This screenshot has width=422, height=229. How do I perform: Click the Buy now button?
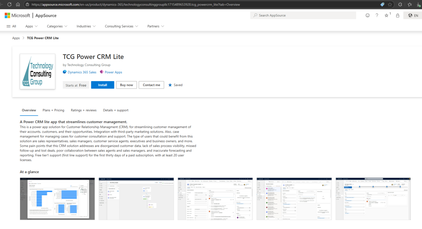(126, 85)
